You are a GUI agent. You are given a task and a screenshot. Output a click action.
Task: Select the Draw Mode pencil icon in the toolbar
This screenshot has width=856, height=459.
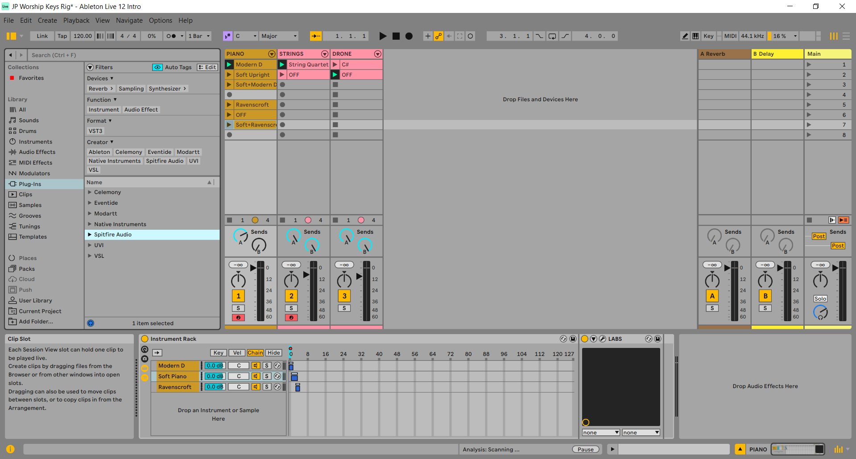[685, 36]
